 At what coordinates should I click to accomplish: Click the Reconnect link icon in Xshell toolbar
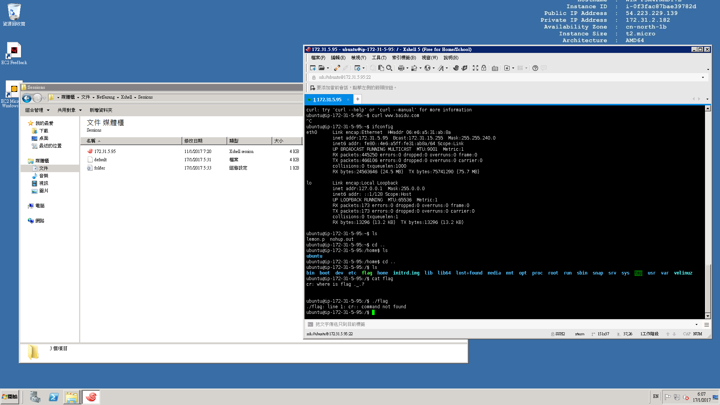[x=337, y=68]
